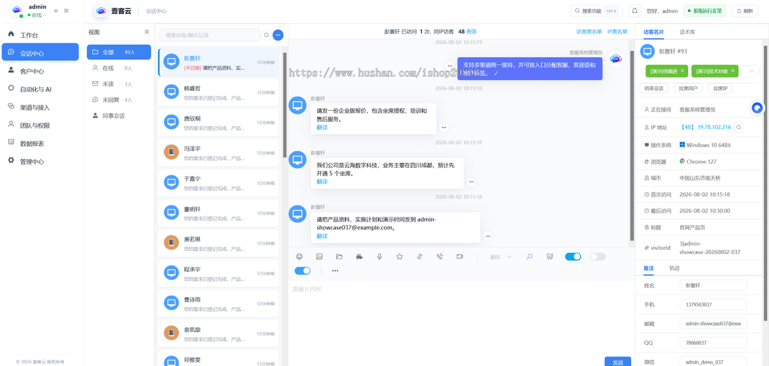The width and height of the screenshot is (769, 366).
Task: Open 同事会话 view
Action: 119,116
